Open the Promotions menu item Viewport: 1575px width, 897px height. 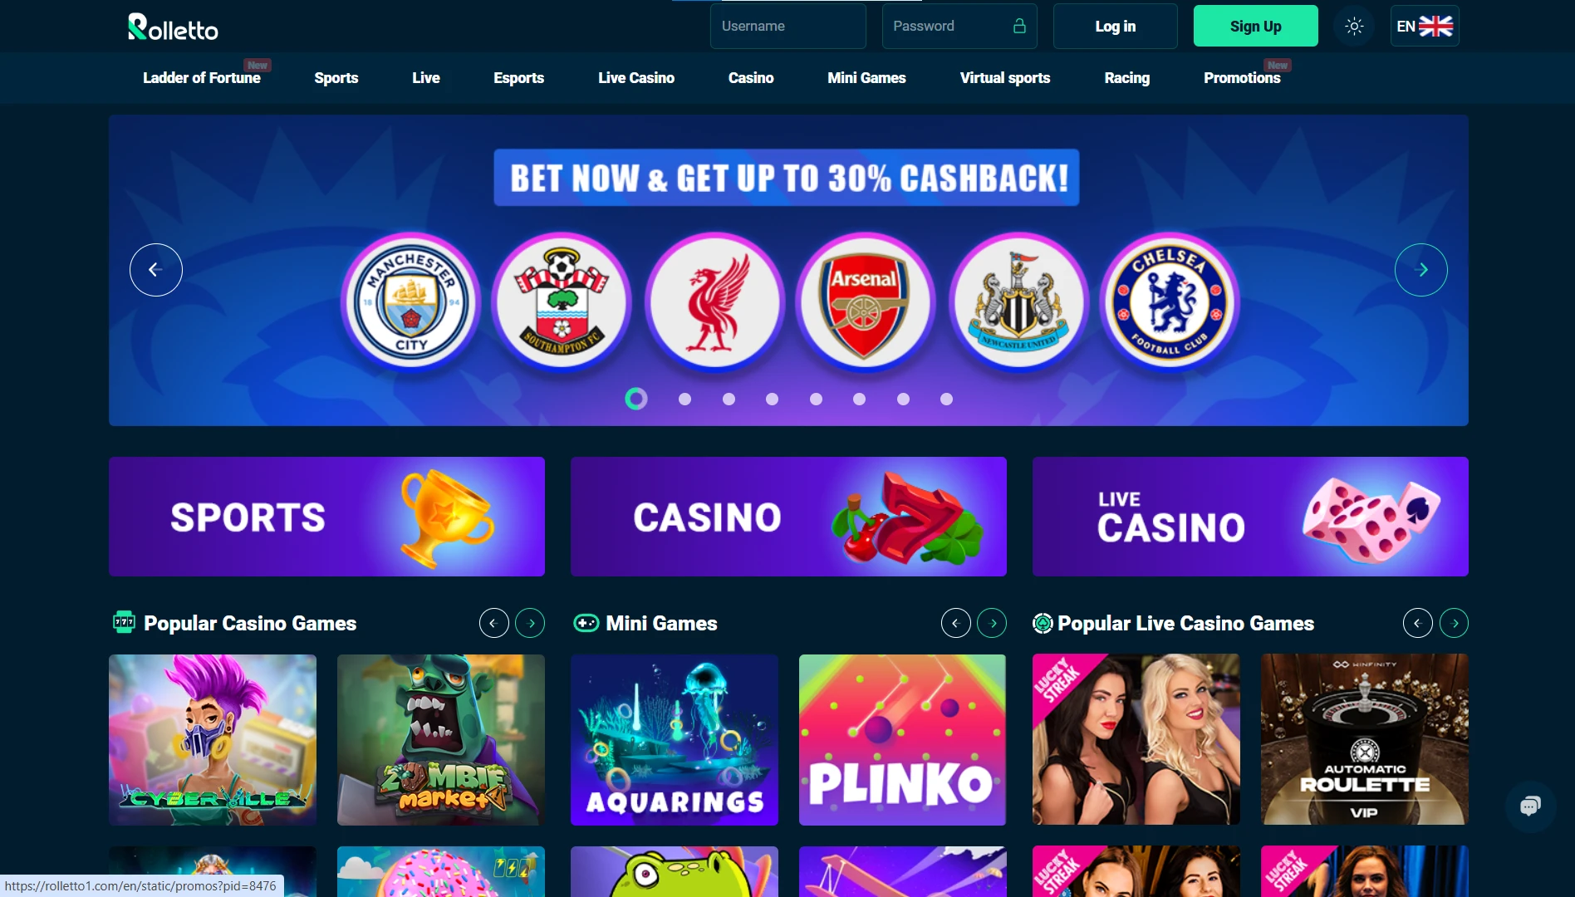[x=1242, y=78]
